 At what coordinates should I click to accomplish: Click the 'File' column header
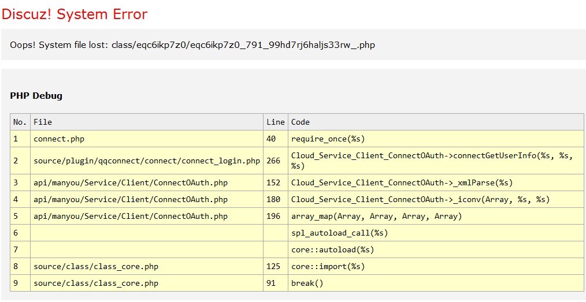click(43, 122)
